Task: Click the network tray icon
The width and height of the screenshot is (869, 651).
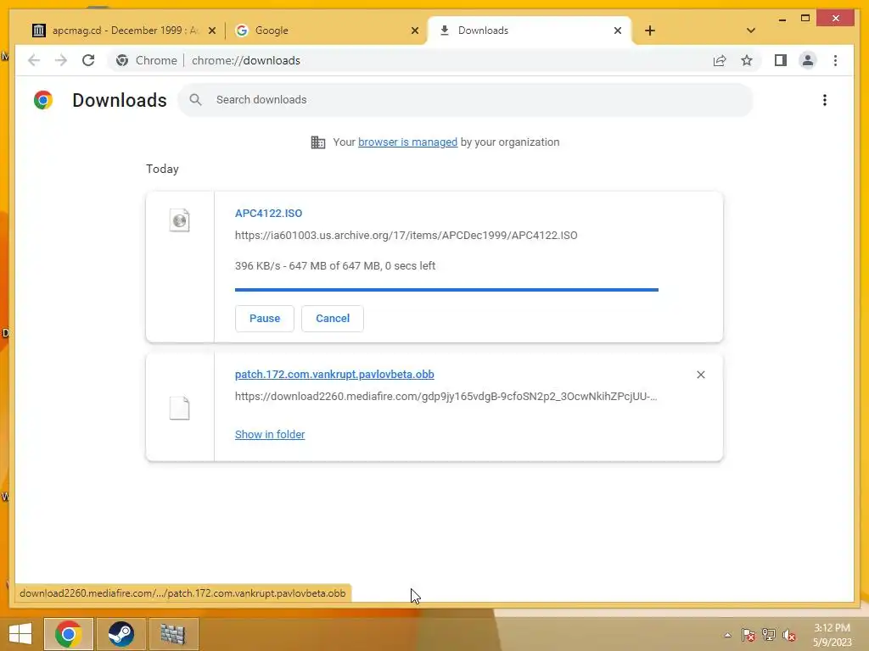Action: point(768,635)
